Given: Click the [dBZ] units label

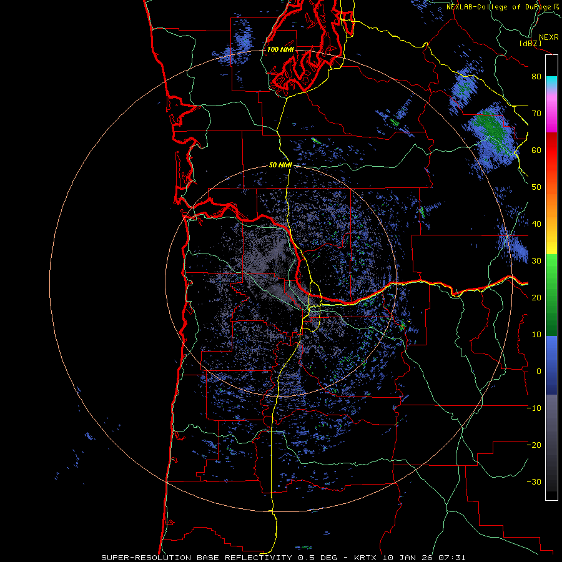Looking at the screenshot, I should pos(530,43).
